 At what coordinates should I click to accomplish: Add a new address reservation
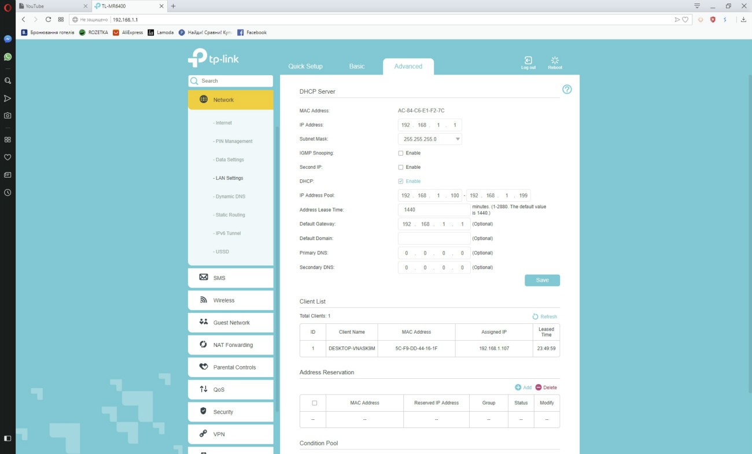(523, 387)
